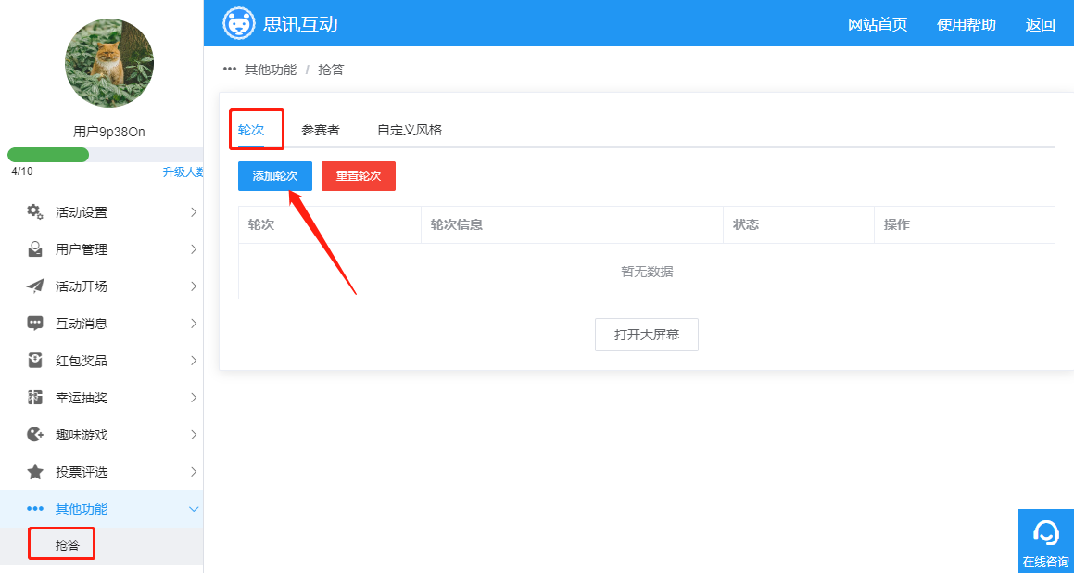Screen dimensions: 1074x573
Task: Click the 投票评选 star icon
Action: (x=35, y=472)
